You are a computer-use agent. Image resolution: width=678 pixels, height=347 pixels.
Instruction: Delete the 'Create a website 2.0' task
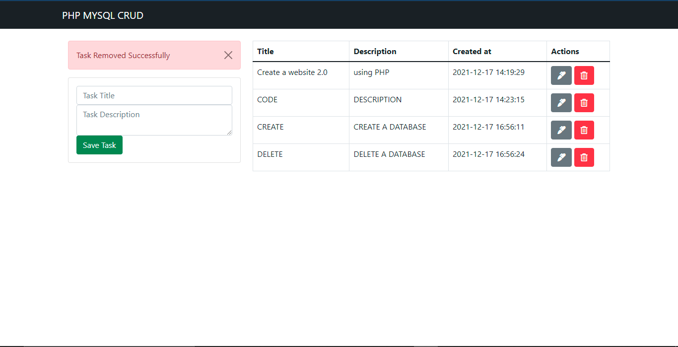584,75
